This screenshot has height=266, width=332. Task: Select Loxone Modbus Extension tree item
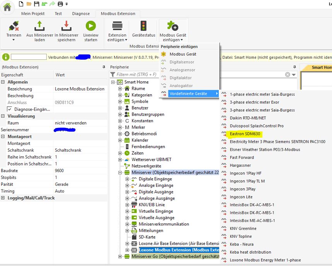pyautogui.click(x=179, y=250)
